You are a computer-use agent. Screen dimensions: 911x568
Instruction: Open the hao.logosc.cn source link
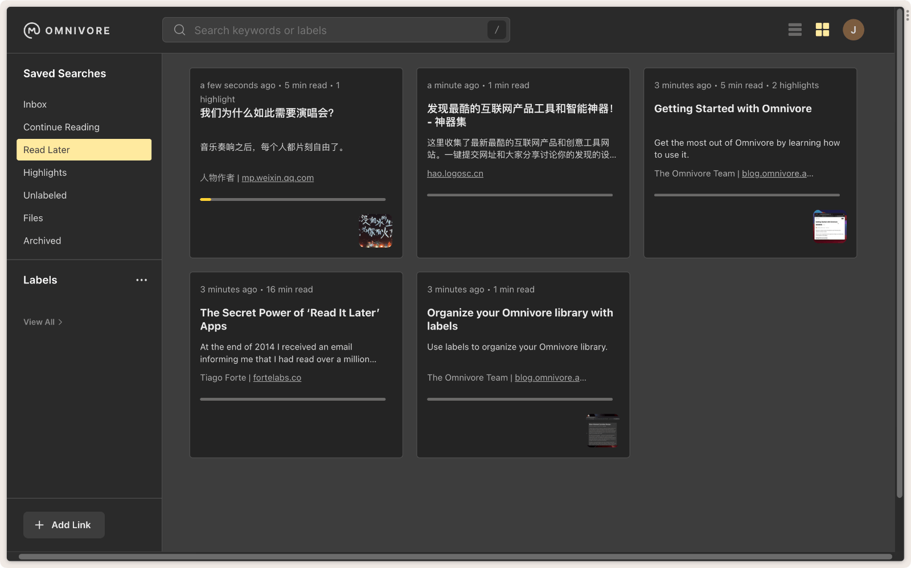[x=455, y=174]
